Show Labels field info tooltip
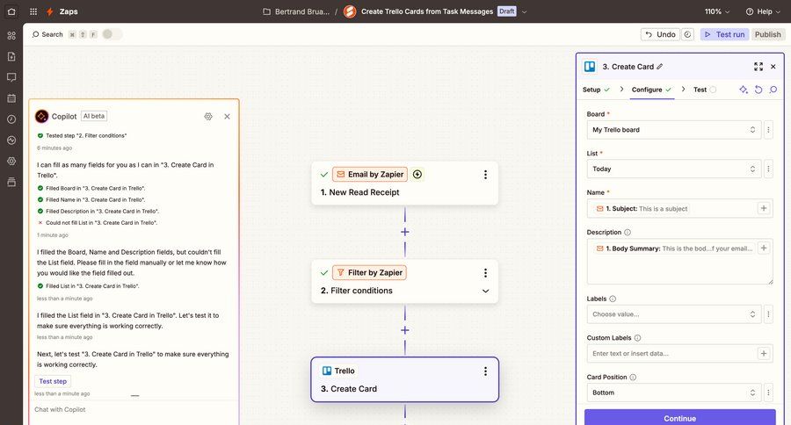Viewport: 791px width, 425px height. click(x=613, y=299)
